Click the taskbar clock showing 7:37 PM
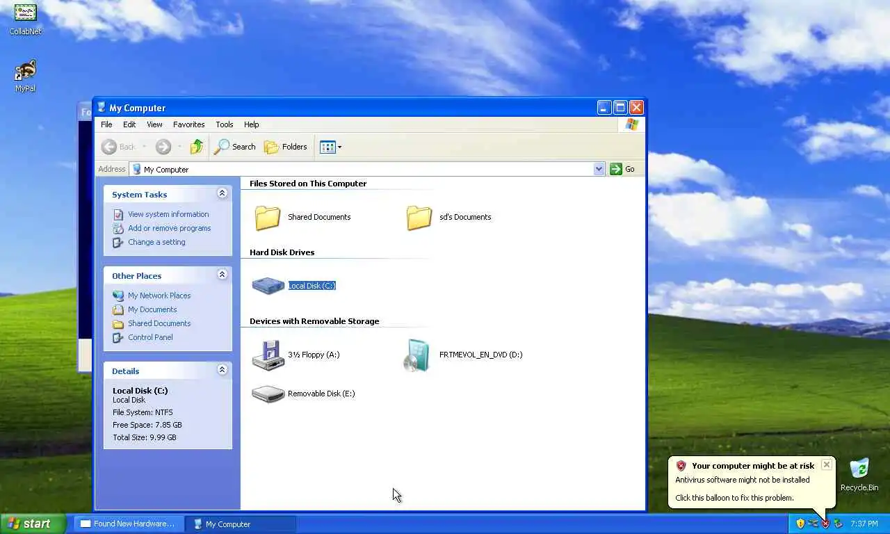The height and width of the screenshot is (534, 890). (x=864, y=524)
